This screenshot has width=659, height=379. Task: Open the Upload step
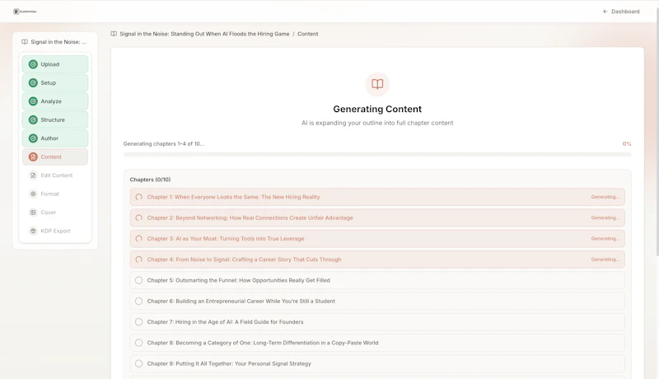point(55,64)
